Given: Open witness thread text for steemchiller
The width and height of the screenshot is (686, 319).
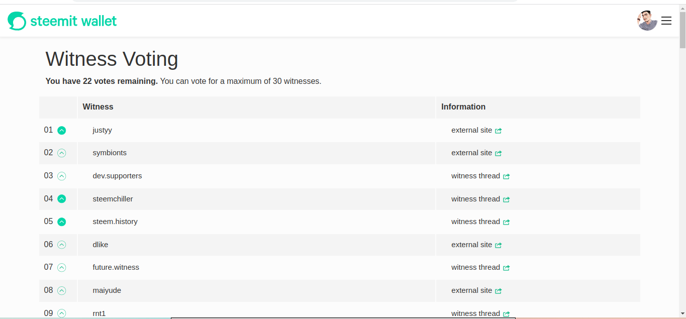Looking at the screenshot, I should tap(476, 199).
